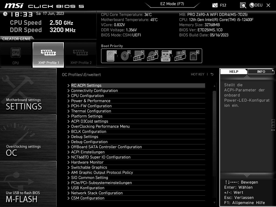
Task: Select the USB optical drive boot icon
Action: (153, 56)
